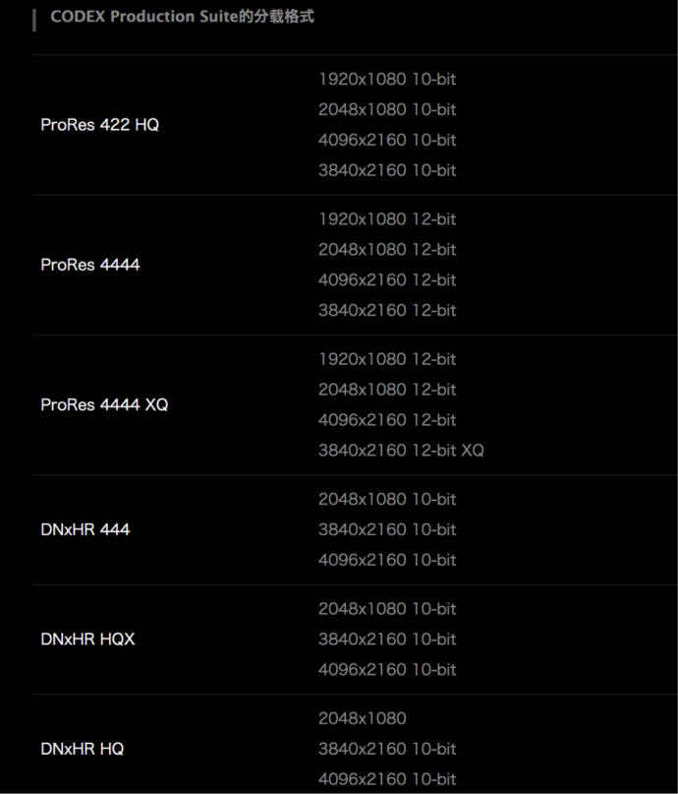678x794 pixels.
Task: Select the DNxHR 444 row label
Action: 85,529
